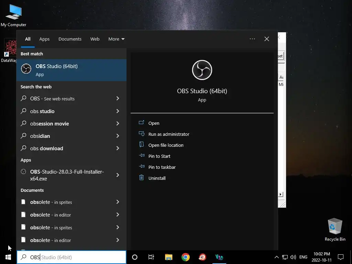This screenshot has height=264, width=352.
Task: Click the search icon beside 'obs download'
Action: 23,148
